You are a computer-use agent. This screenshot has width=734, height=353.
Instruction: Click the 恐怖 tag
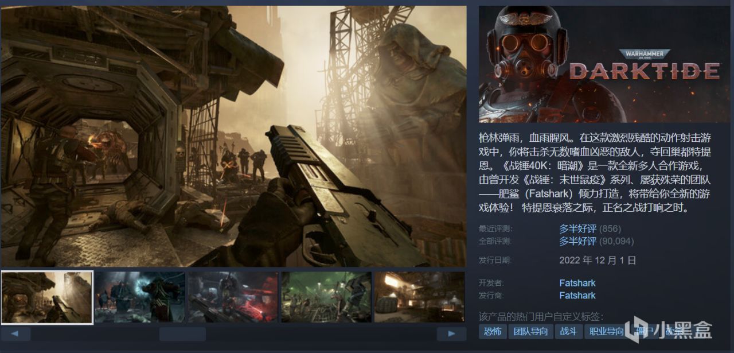point(493,331)
